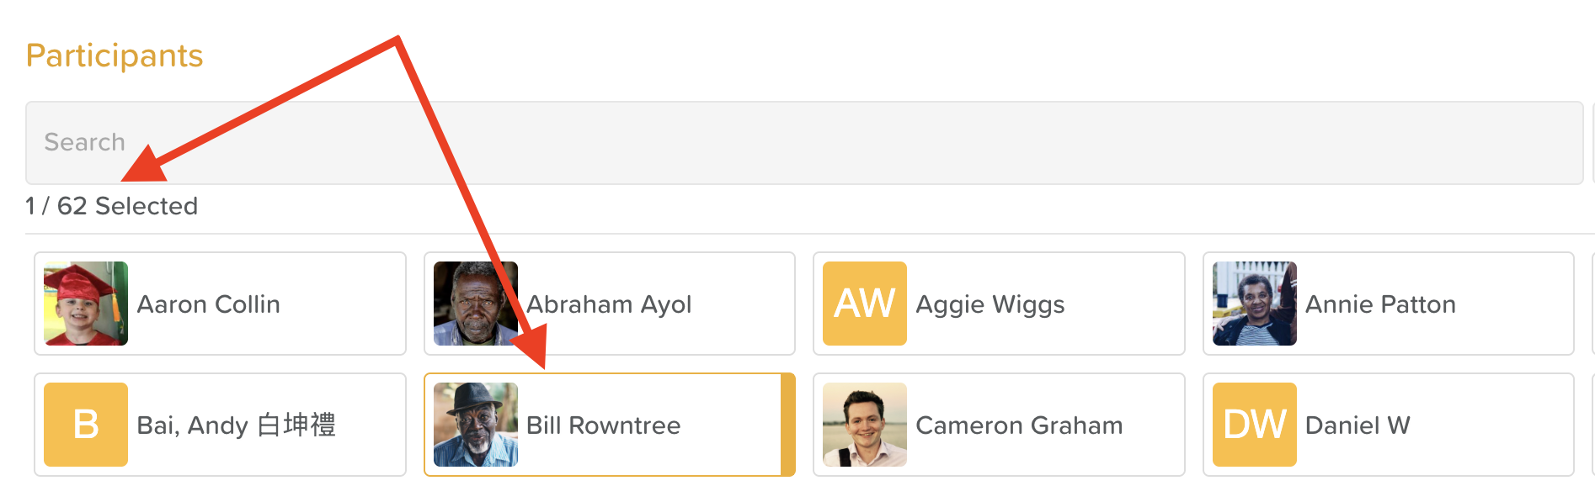The width and height of the screenshot is (1595, 486).
Task: Select the Daniel W participant name
Action: (1358, 425)
